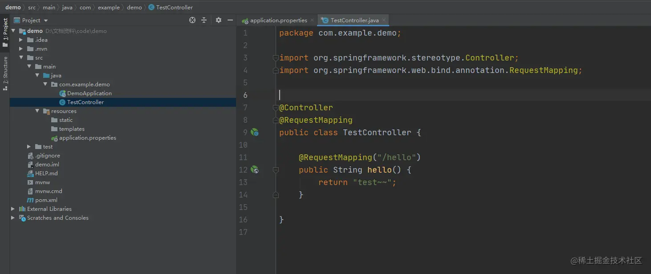Expand the test folder
Screen dimensions: 651x274
pyautogui.click(x=29, y=147)
